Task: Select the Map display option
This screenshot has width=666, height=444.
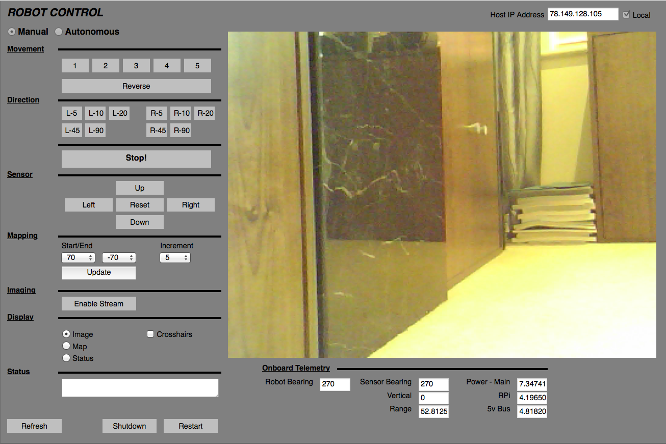Action: click(66, 346)
